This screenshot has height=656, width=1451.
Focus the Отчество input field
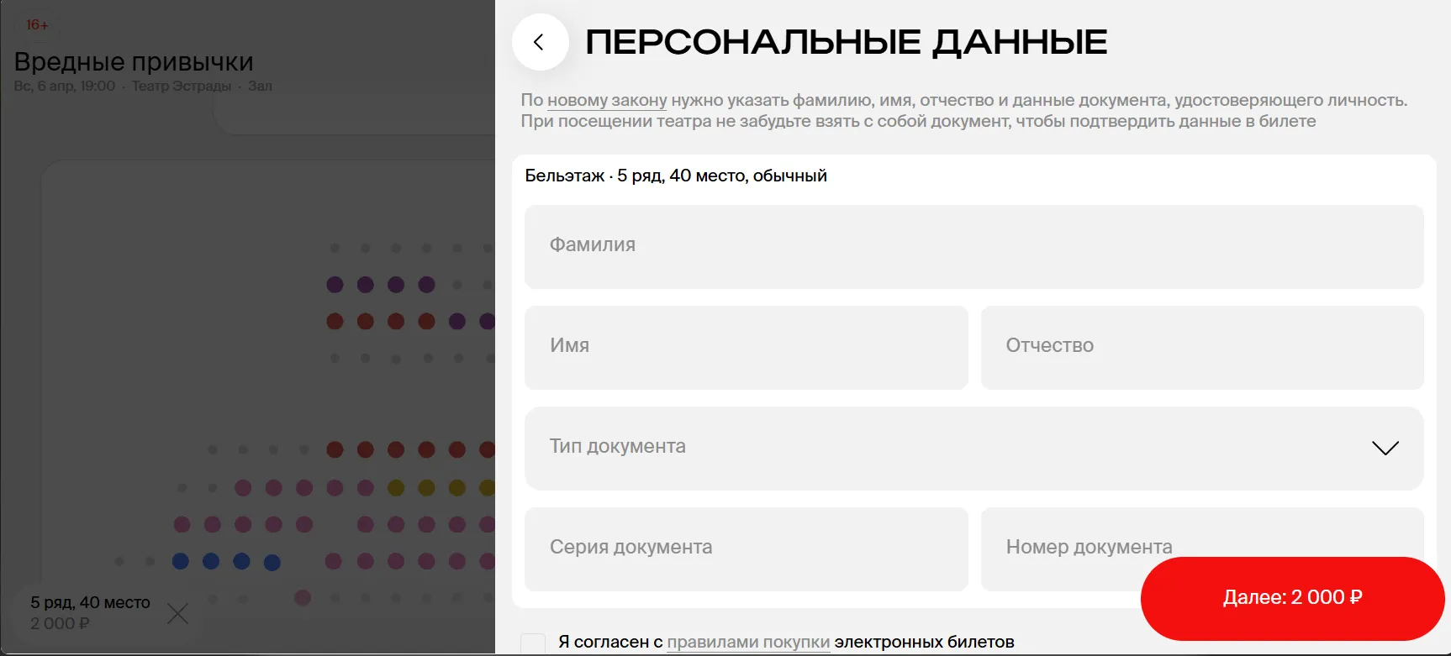tap(1202, 348)
